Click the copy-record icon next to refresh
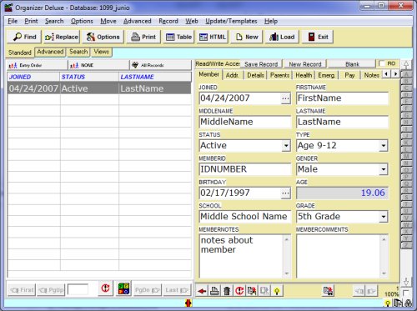Viewport: 417px width, 311px height. (x=252, y=291)
